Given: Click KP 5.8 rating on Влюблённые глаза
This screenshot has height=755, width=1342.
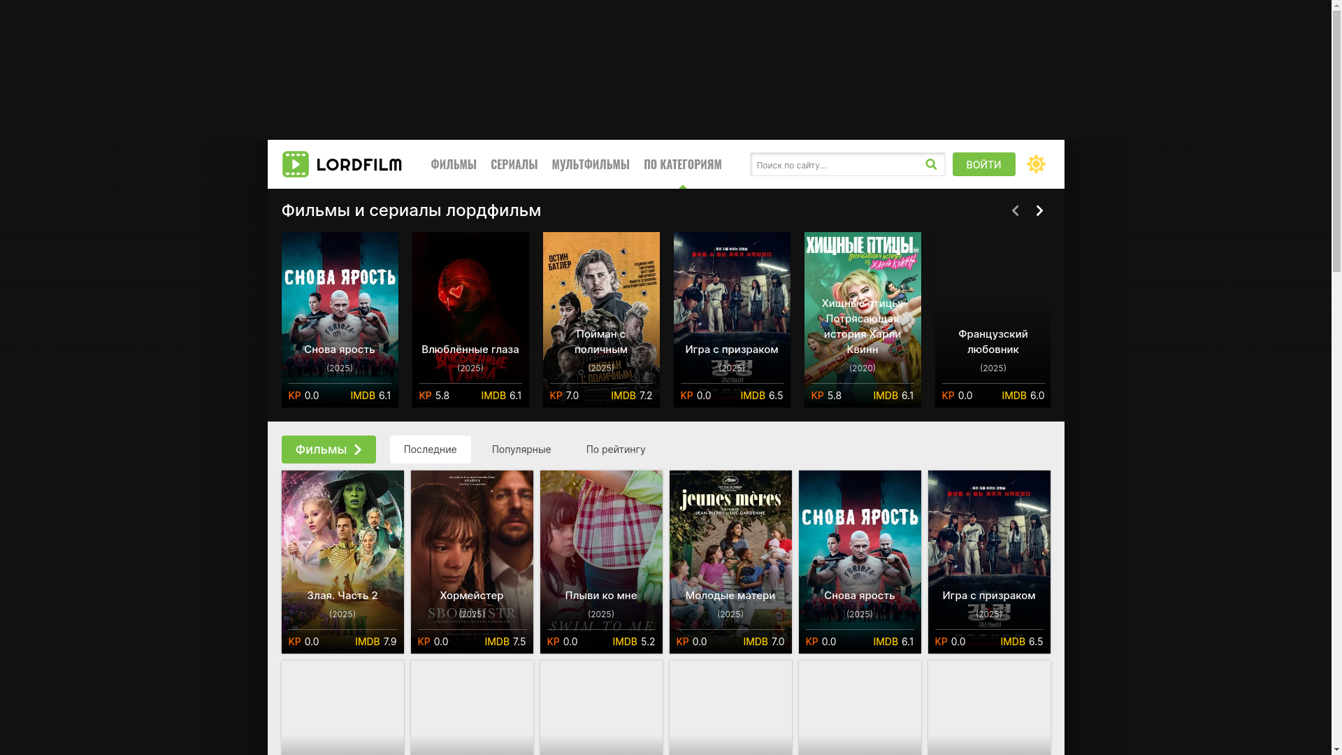Looking at the screenshot, I should [434, 396].
